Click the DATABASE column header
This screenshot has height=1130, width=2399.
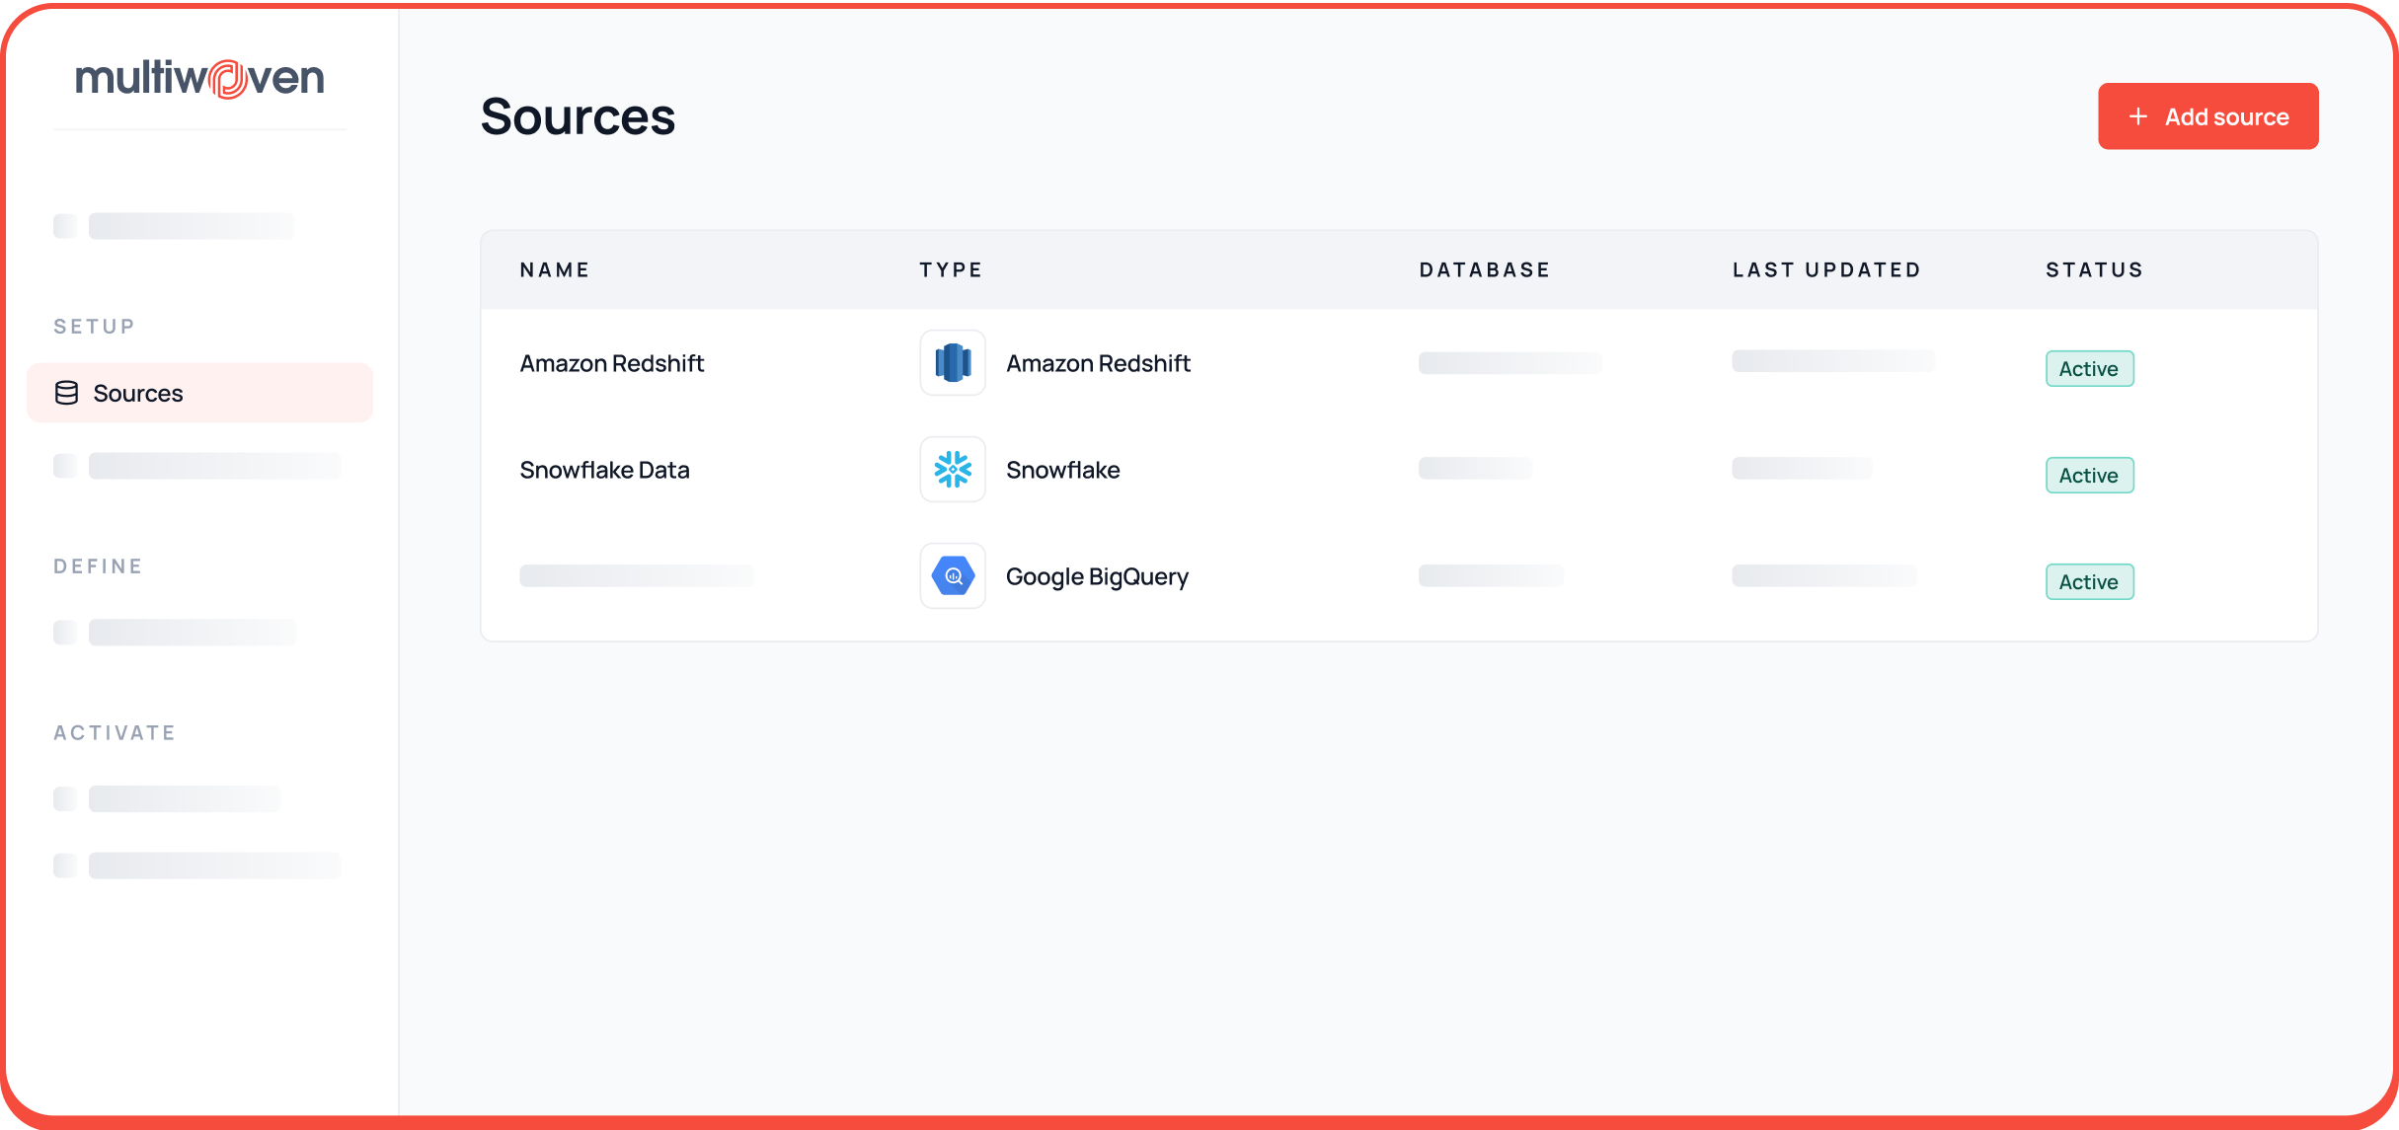coord(1485,269)
